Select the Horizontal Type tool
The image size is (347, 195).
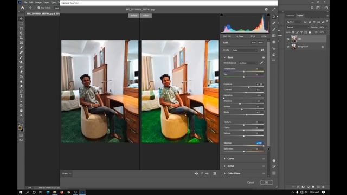click(x=21, y=96)
